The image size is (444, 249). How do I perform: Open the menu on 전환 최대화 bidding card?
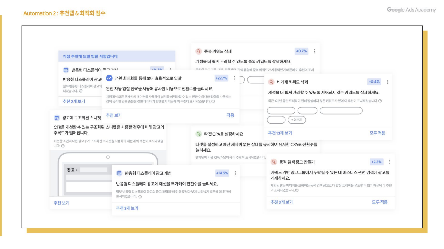(x=234, y=78)
